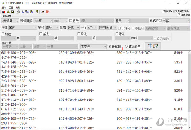Open the 1000 operand maximum dropdown

tap(60, 21)
